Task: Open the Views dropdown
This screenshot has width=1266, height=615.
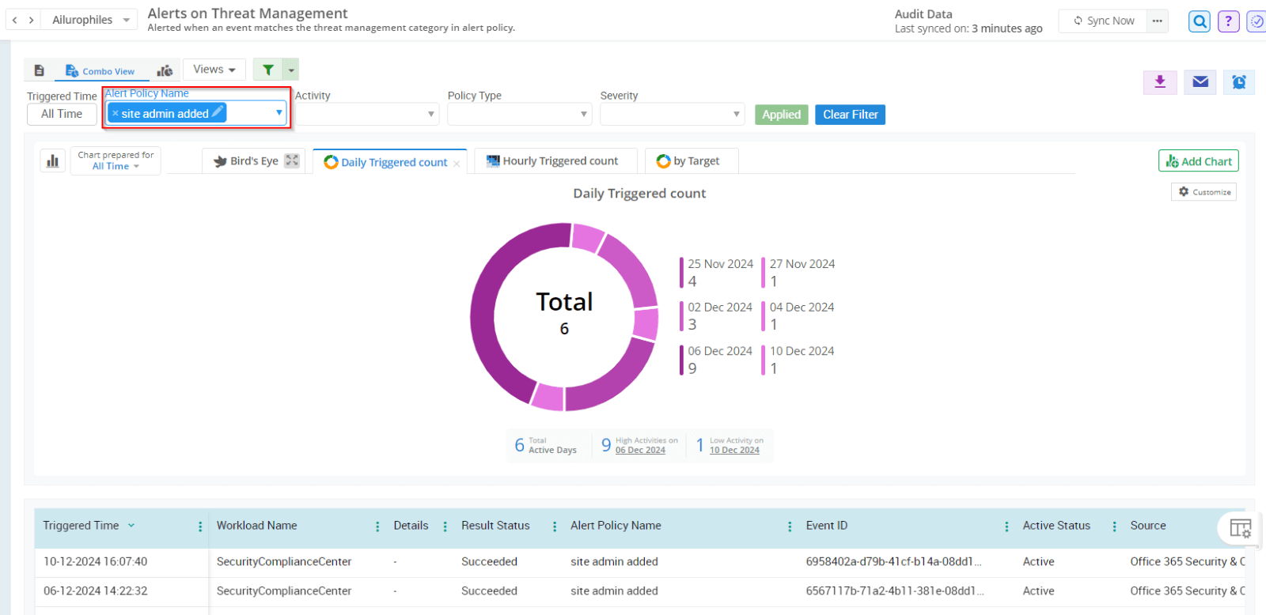Action: pos(214,70)
